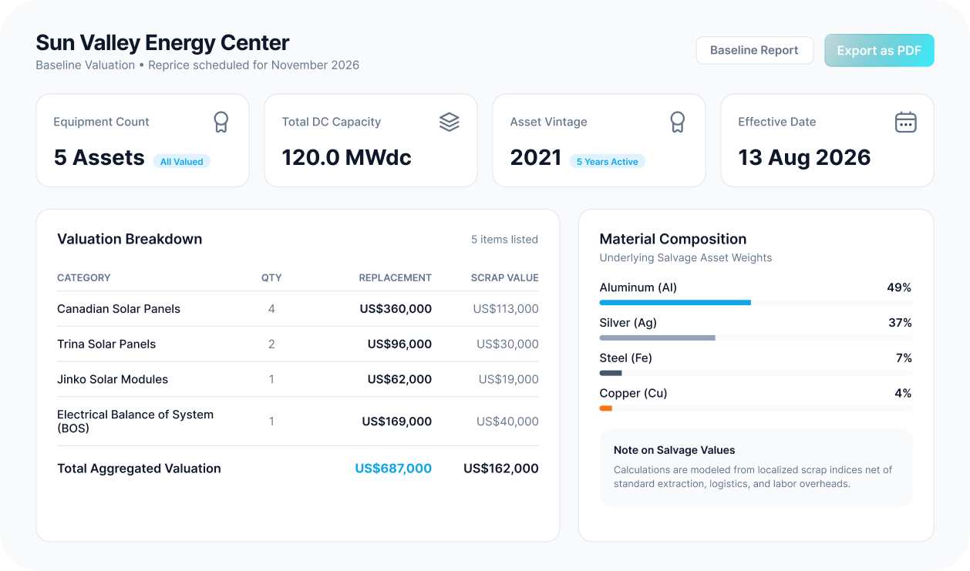This screenshot has height=571, width=970.
Task: Select the Jinko Solar Modules row label
Action: [113, 379]
